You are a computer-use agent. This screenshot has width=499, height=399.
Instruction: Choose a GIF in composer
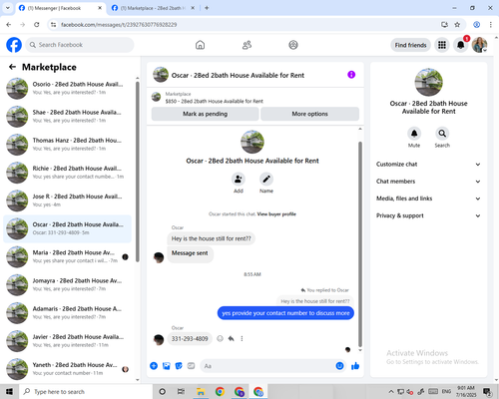coord(191,366)
